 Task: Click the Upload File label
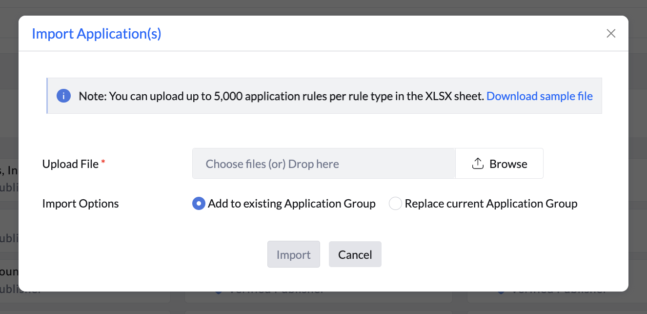(70, 164)
